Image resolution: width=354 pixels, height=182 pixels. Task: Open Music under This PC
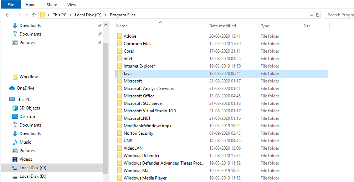(x=25, y=142)
